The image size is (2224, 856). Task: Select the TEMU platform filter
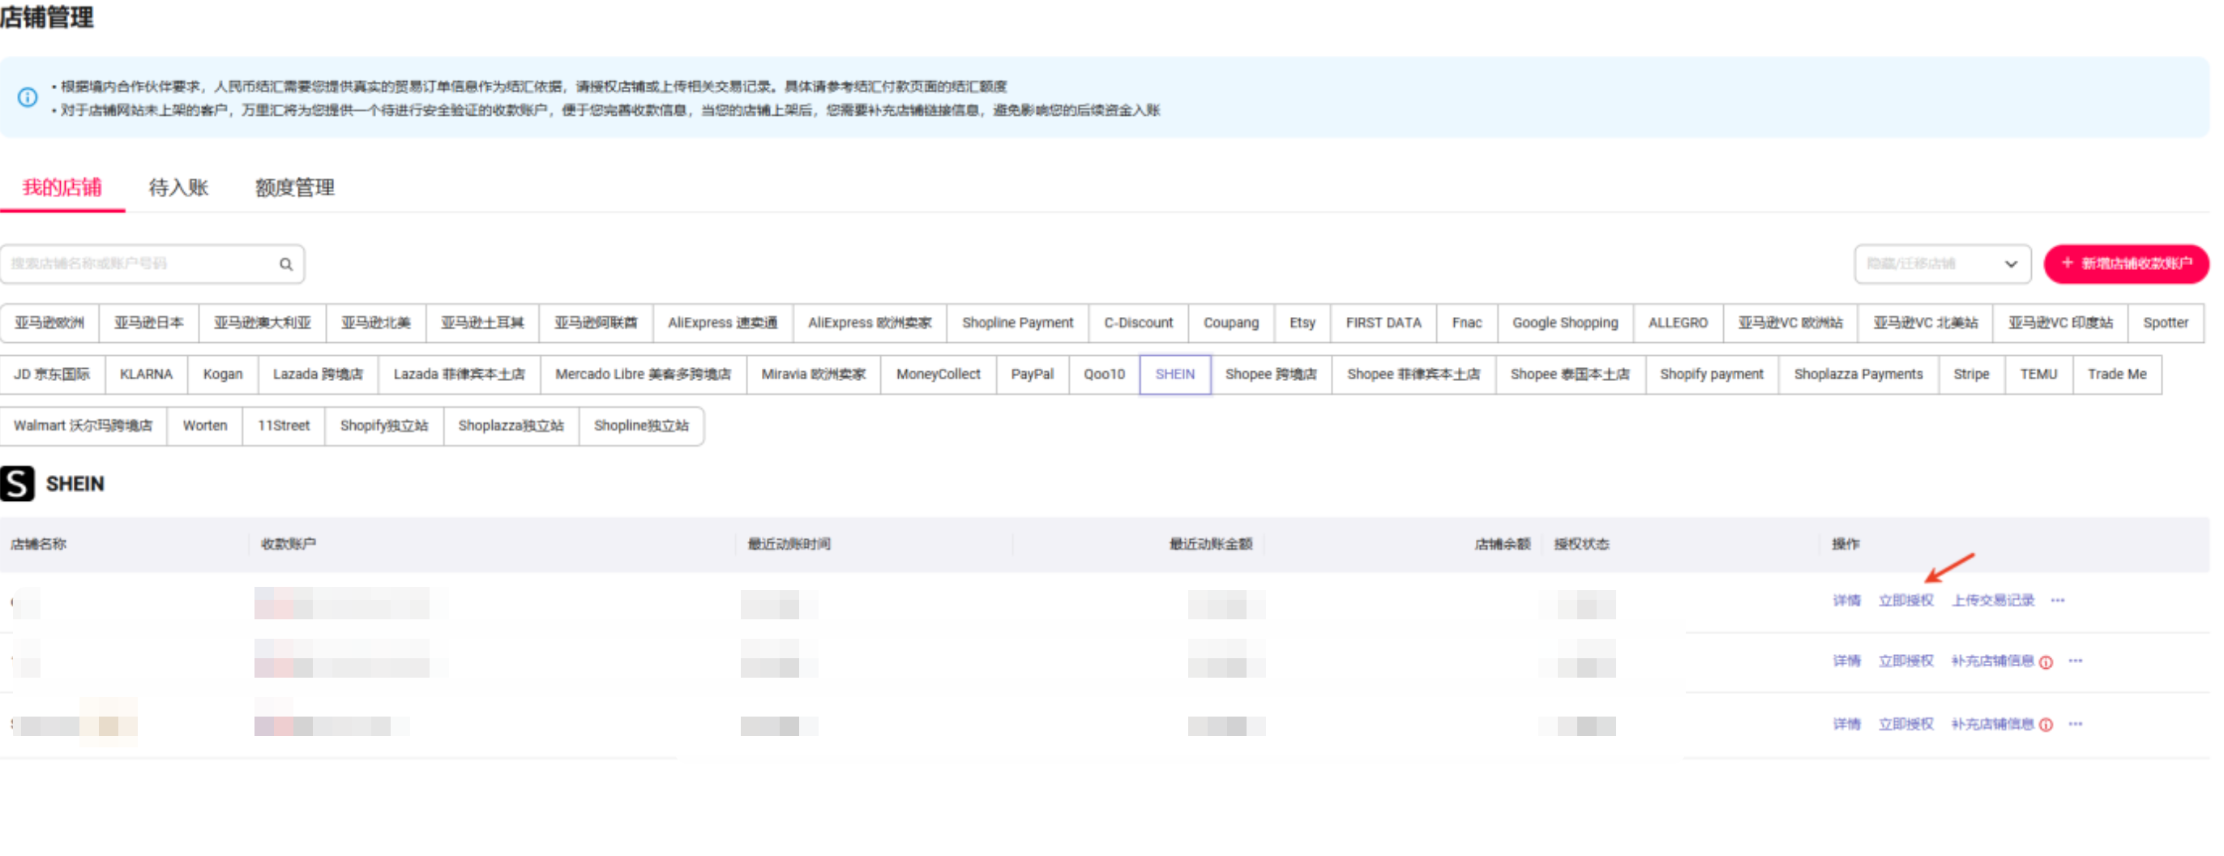2038,374
